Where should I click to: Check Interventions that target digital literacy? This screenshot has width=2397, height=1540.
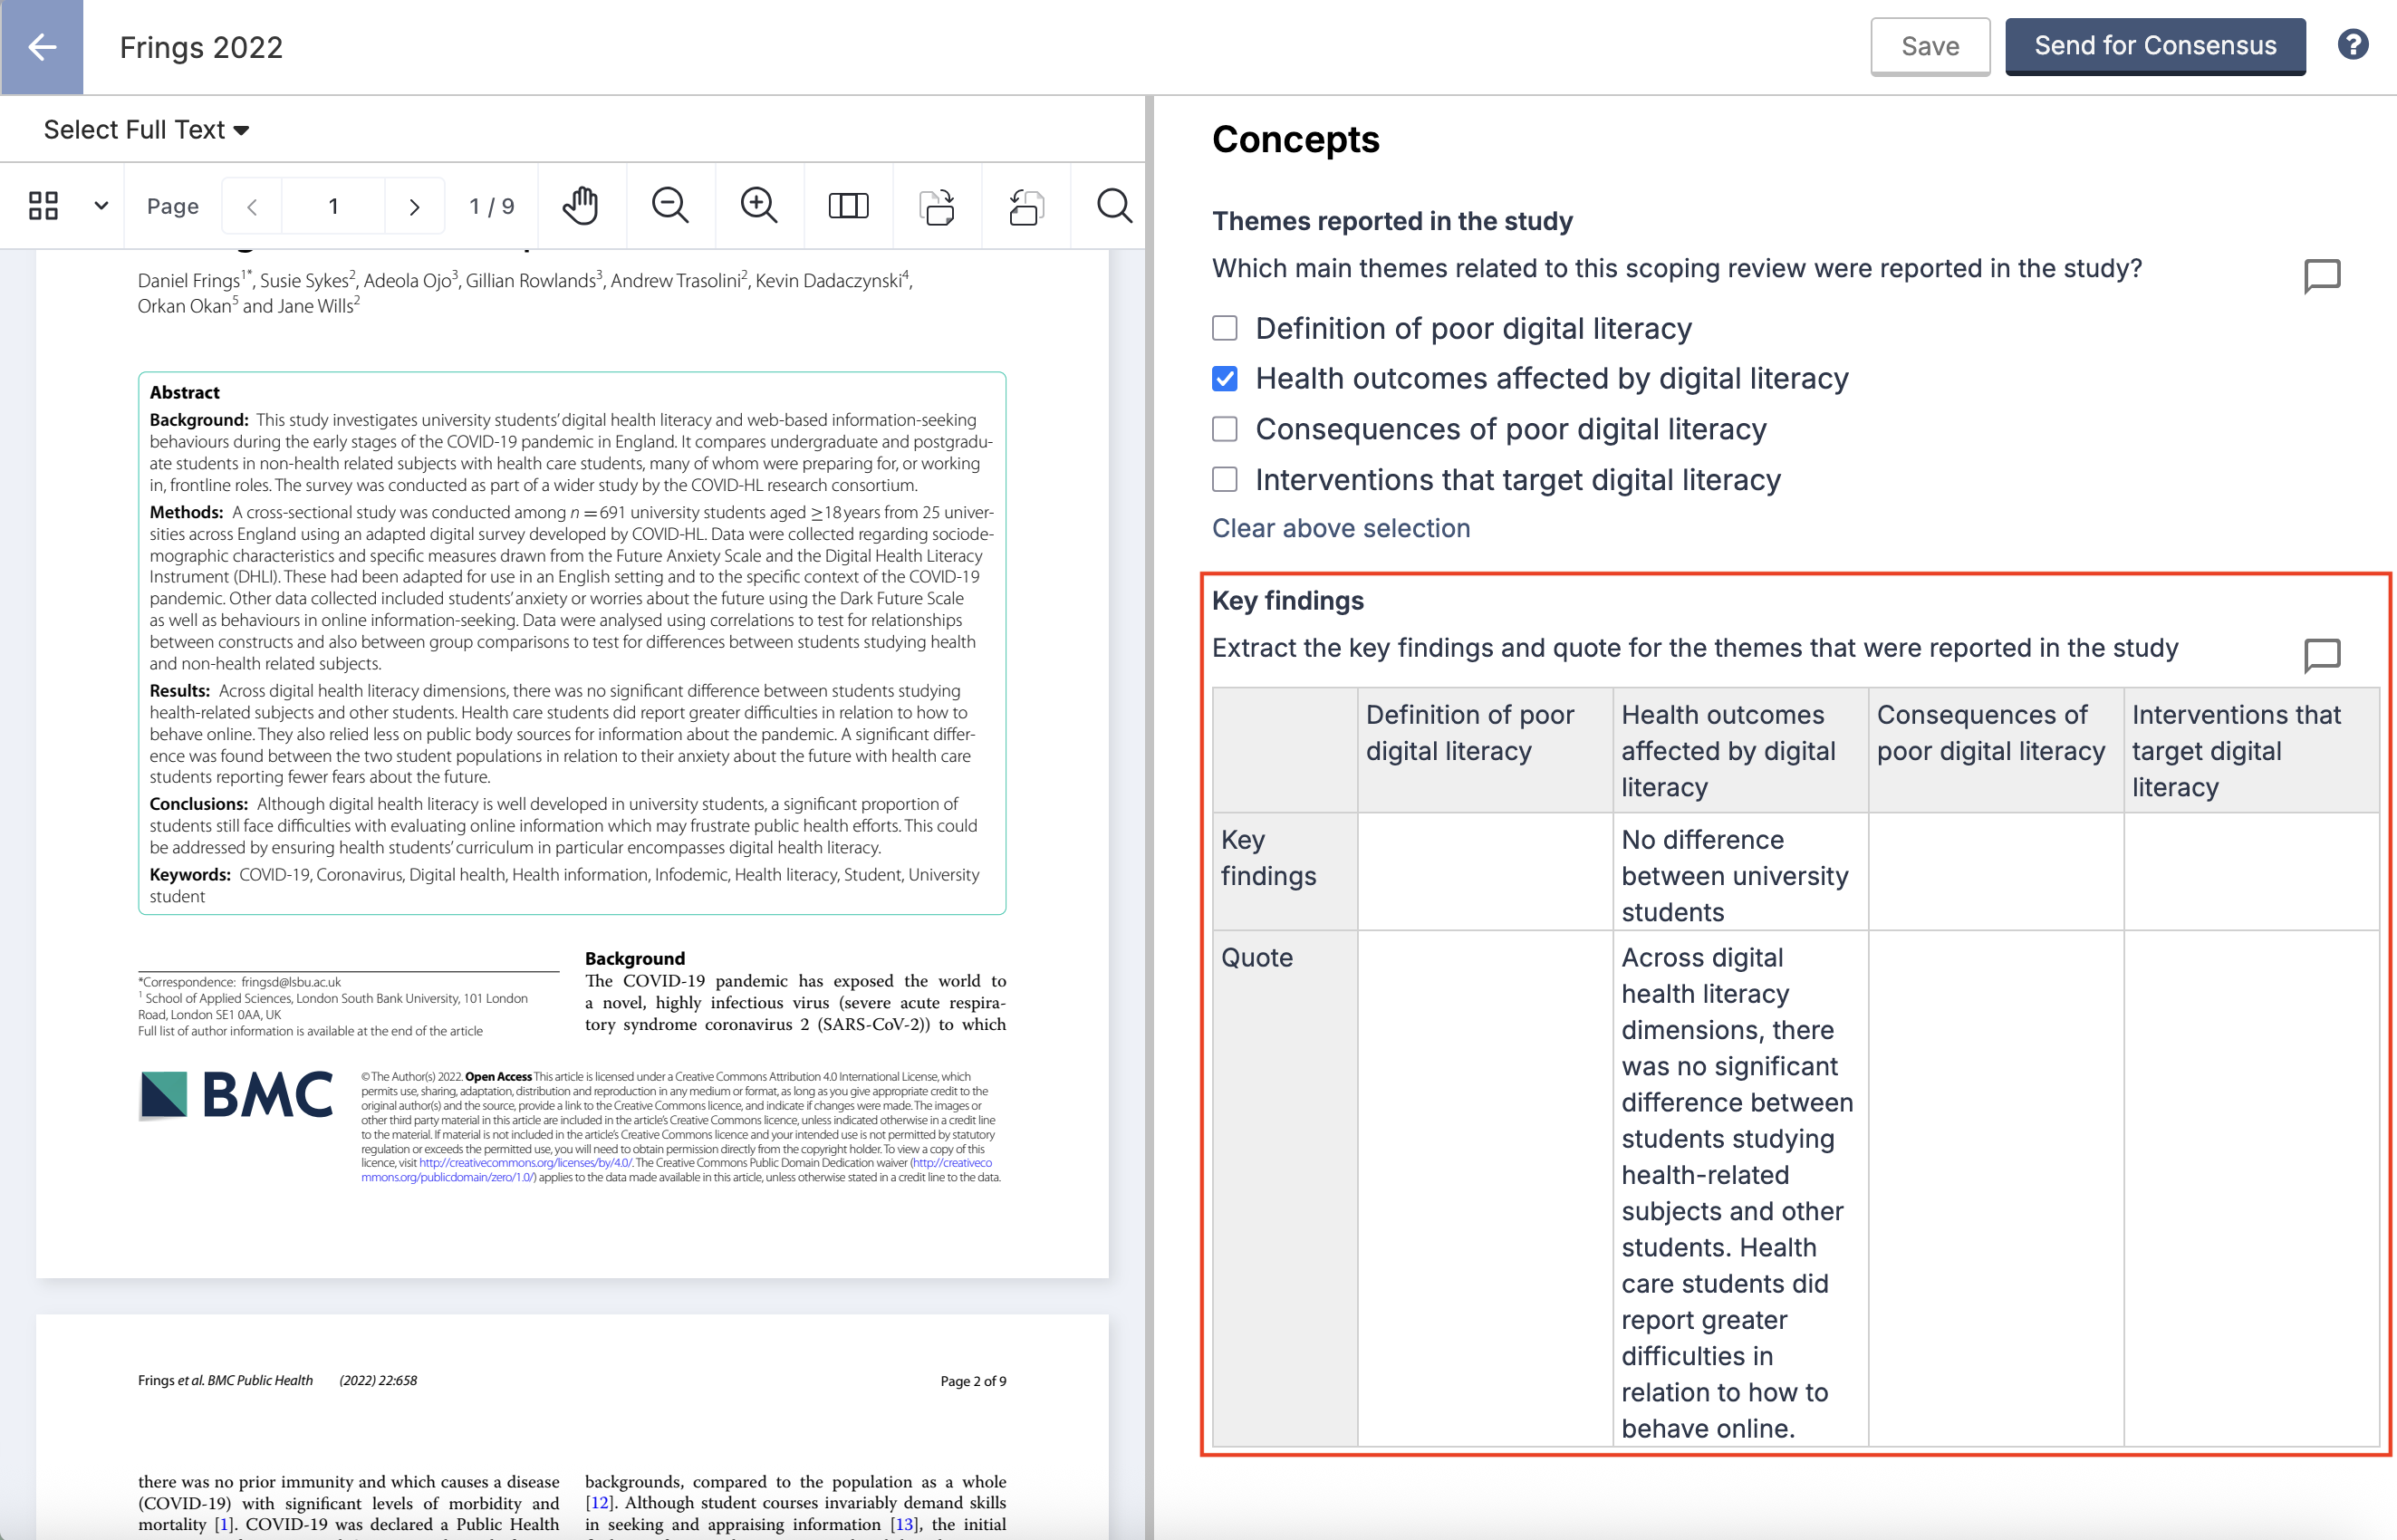(1224, 480)
